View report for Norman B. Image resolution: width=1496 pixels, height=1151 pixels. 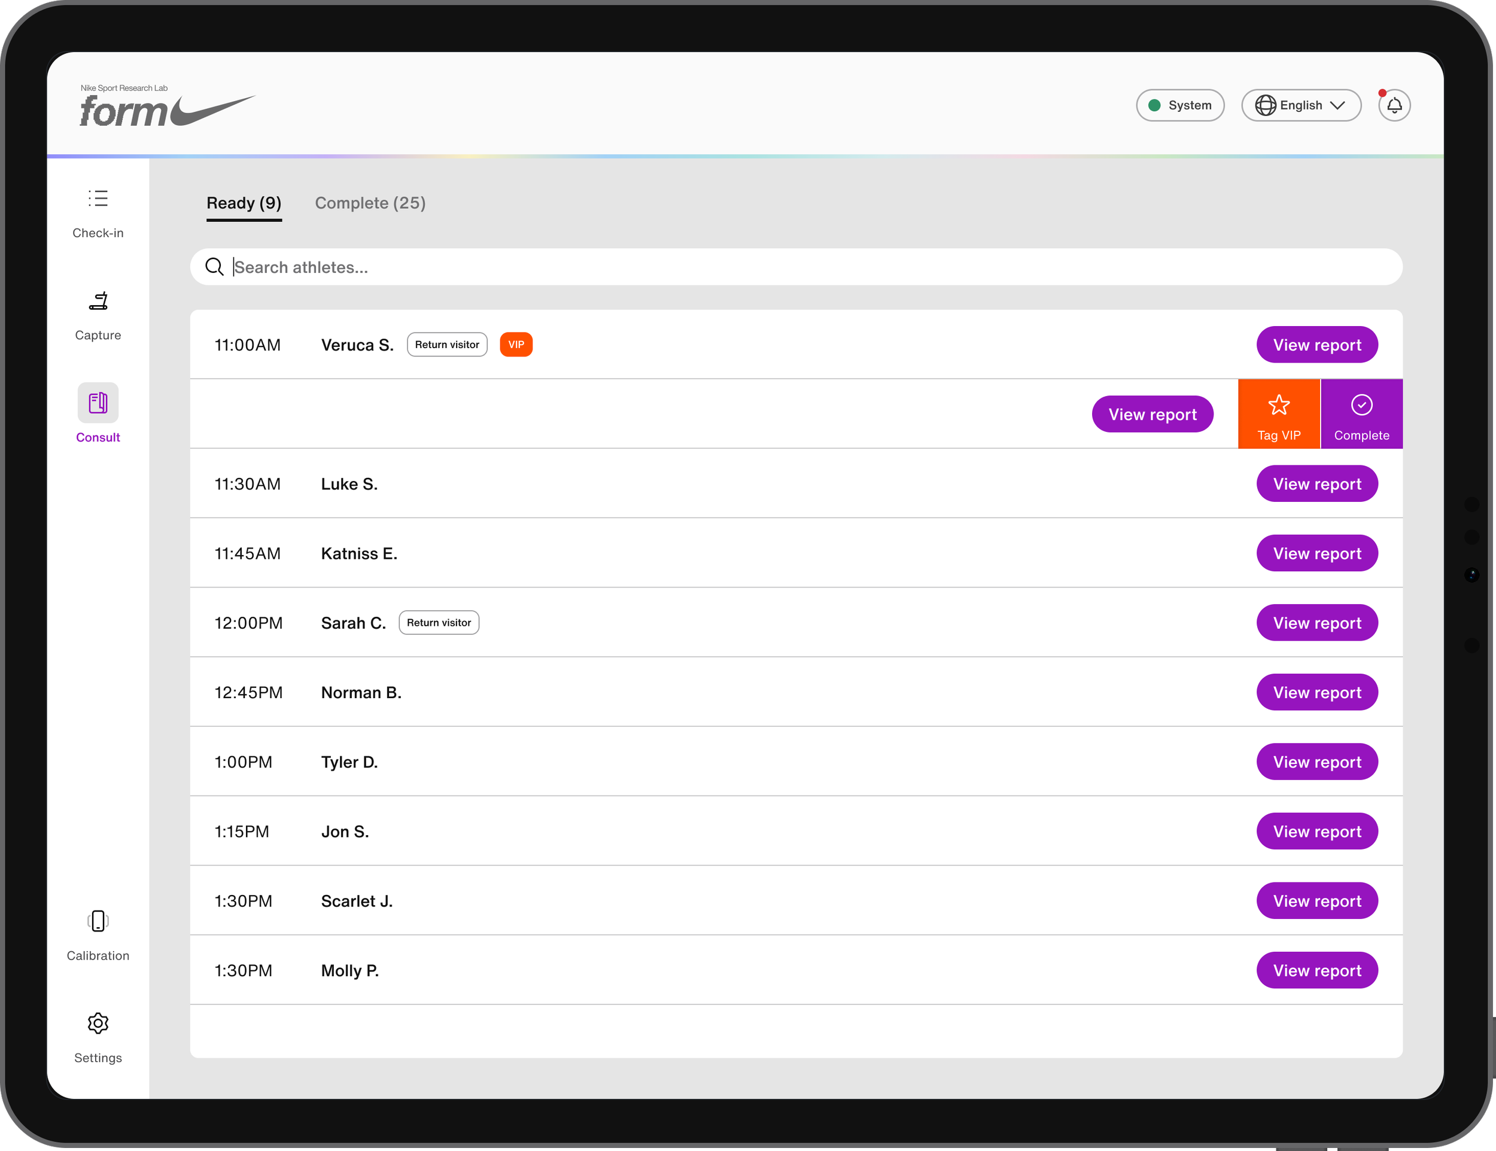(x=1316, y=692)
